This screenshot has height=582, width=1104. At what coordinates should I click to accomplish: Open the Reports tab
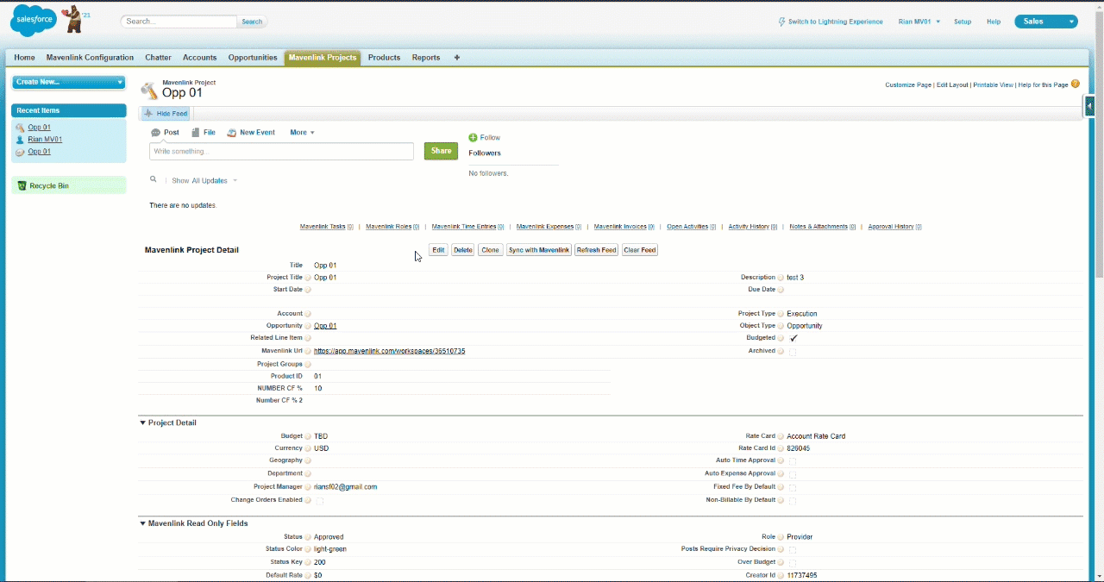point(425,58)
